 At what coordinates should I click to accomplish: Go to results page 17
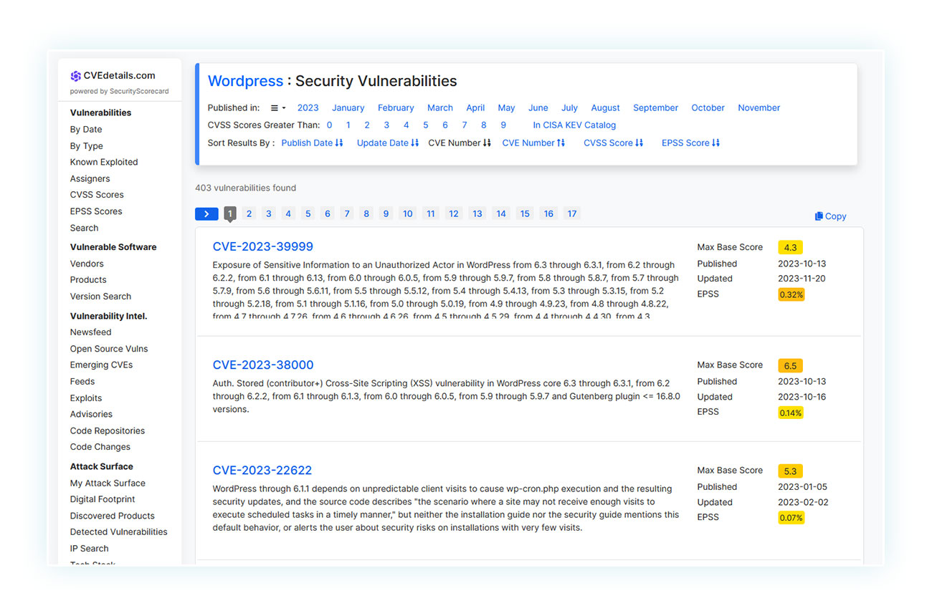[x=571, y=213]
